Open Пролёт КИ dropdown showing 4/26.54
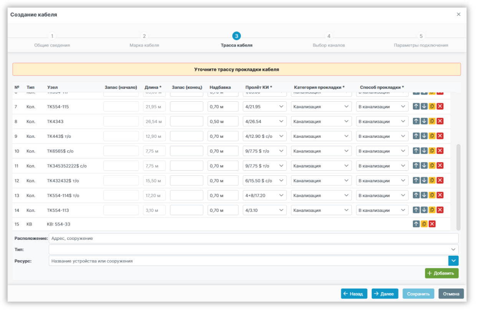The image size is (477, 312). (265, 121)
